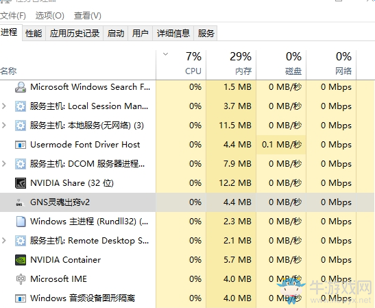Click the NVIDIA Share icon
375x308 pixels.
[21, 183]
